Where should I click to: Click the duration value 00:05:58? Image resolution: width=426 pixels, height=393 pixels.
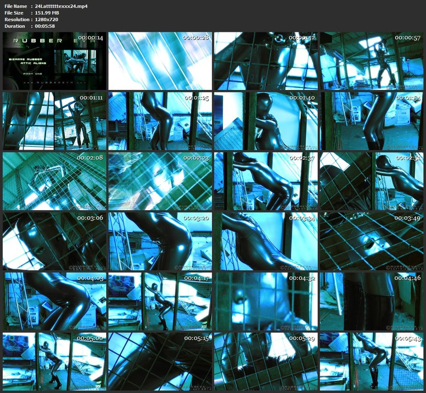pyautogui.click(x=45, y=26)
